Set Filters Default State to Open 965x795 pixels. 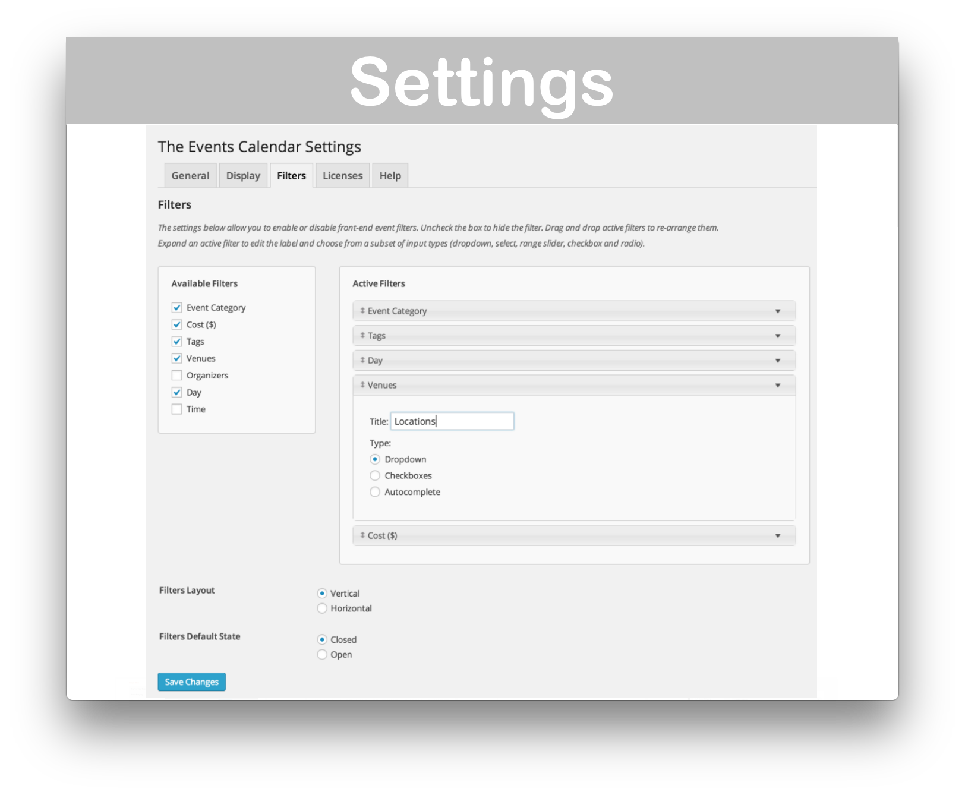click(322, 655)
